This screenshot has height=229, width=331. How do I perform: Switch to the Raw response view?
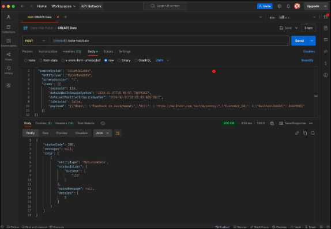click(x=46, y=133)
